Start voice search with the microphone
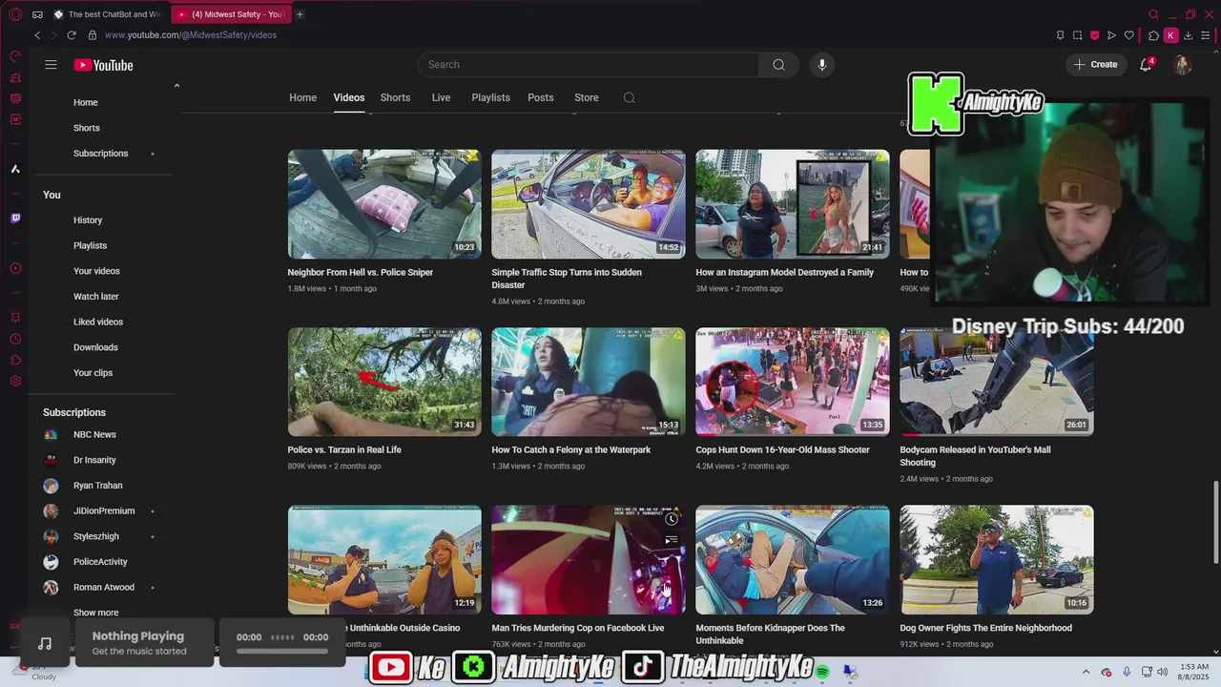This screenshot has height=687, width=1221. [x=822, y=65]
